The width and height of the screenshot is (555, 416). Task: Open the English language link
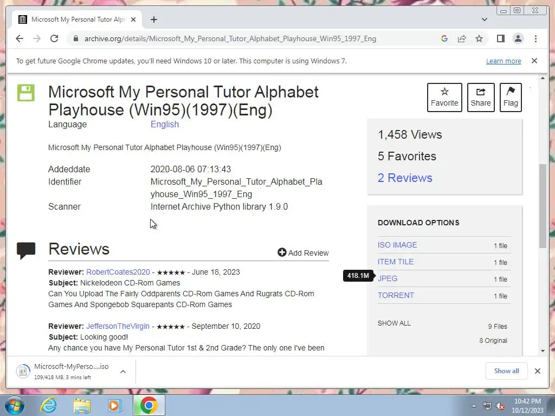(165, 124)
